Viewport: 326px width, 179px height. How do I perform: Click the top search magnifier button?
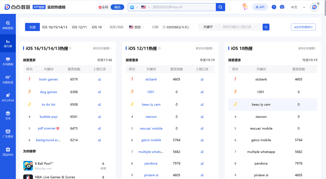click(x=220, y=7)
